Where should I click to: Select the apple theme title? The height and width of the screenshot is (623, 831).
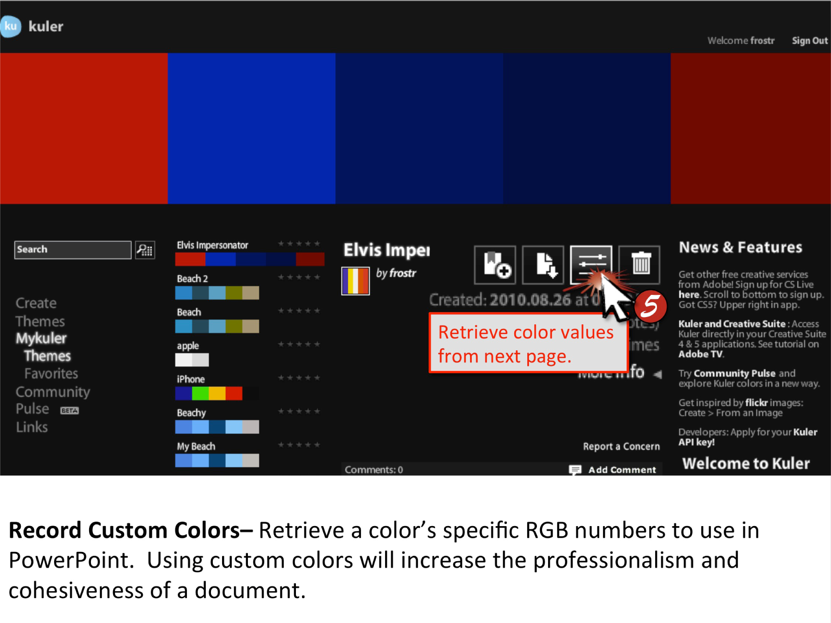tap(188, 346)
